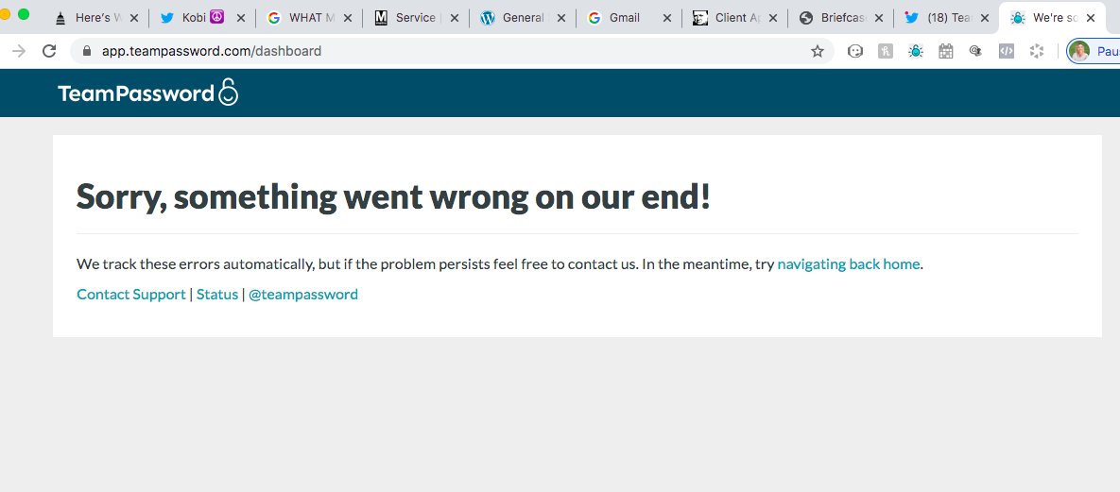Close the WHAT M Google tab
1120x492 pixels.
pos(347,18)
